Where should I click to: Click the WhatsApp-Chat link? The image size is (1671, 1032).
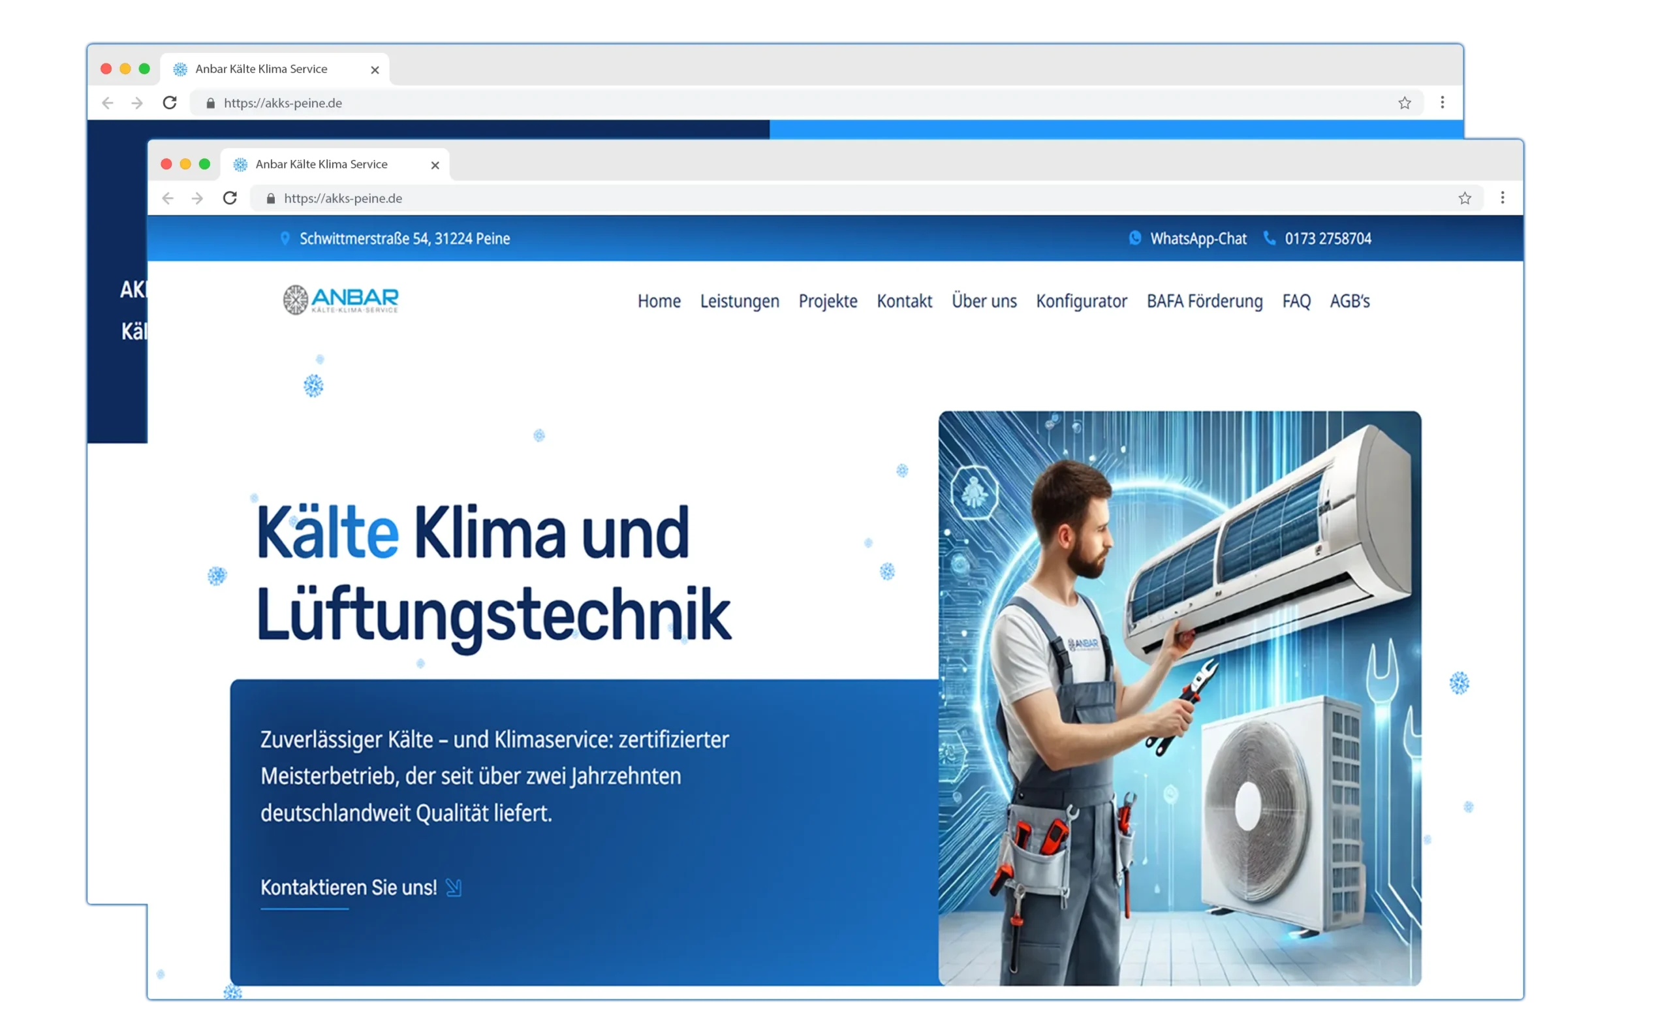(1198, 239)
